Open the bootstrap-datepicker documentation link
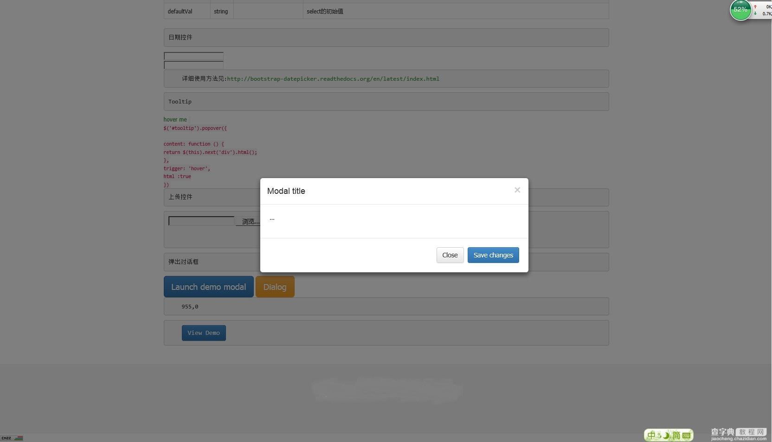The width and height of the screenshot is (772, 442). coord(333,79)
